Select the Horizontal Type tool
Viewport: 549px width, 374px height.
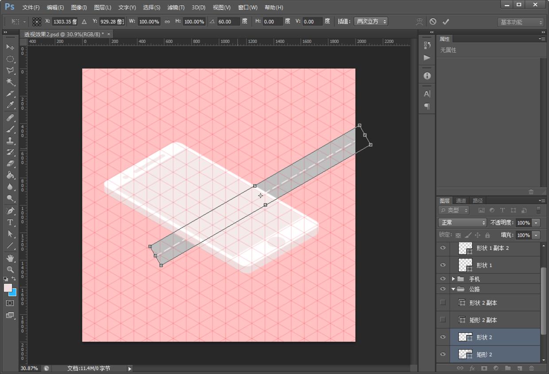10,222
